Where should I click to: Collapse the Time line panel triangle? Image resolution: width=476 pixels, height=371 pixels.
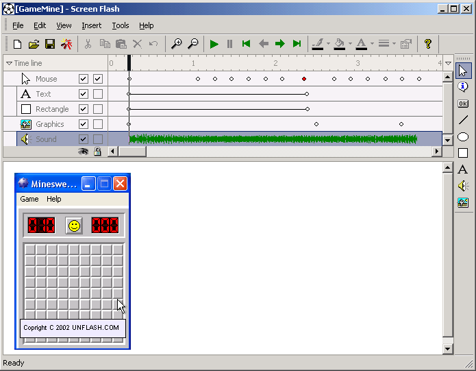point(9,63)
